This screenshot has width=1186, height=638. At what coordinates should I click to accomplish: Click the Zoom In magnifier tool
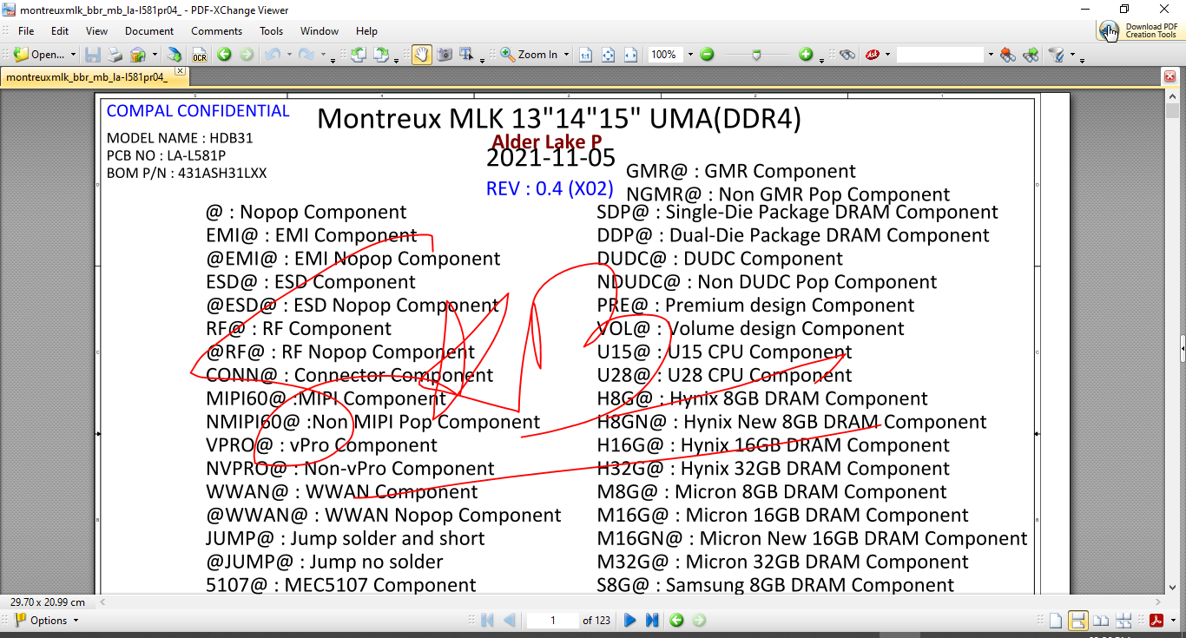(x=529, y=55)
